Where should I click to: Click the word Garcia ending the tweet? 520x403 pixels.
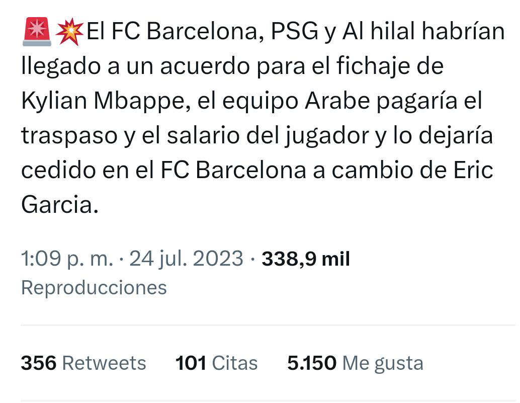(60, 204)
